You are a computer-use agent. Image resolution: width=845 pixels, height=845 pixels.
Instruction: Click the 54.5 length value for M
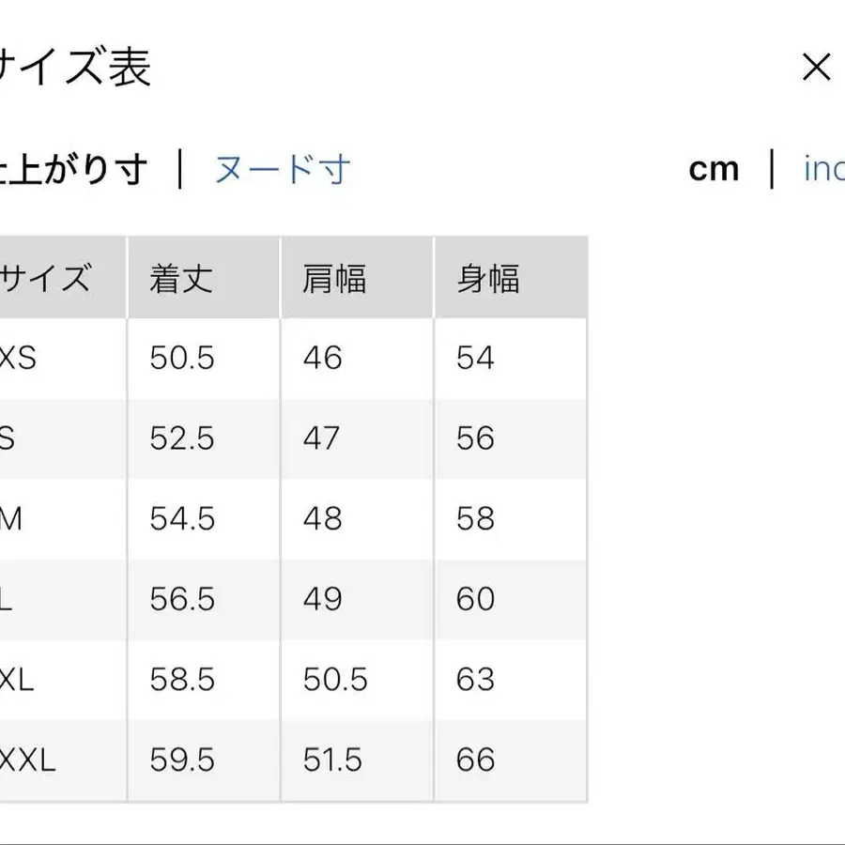click(182, 518)
